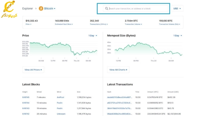Click the orange Bitcoin logo icon
The height and width of the screenshot is (116, 206).
41,9
